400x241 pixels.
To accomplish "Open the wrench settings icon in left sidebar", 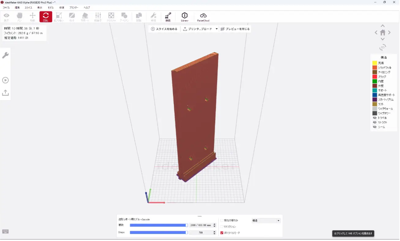I will point(6,55).
